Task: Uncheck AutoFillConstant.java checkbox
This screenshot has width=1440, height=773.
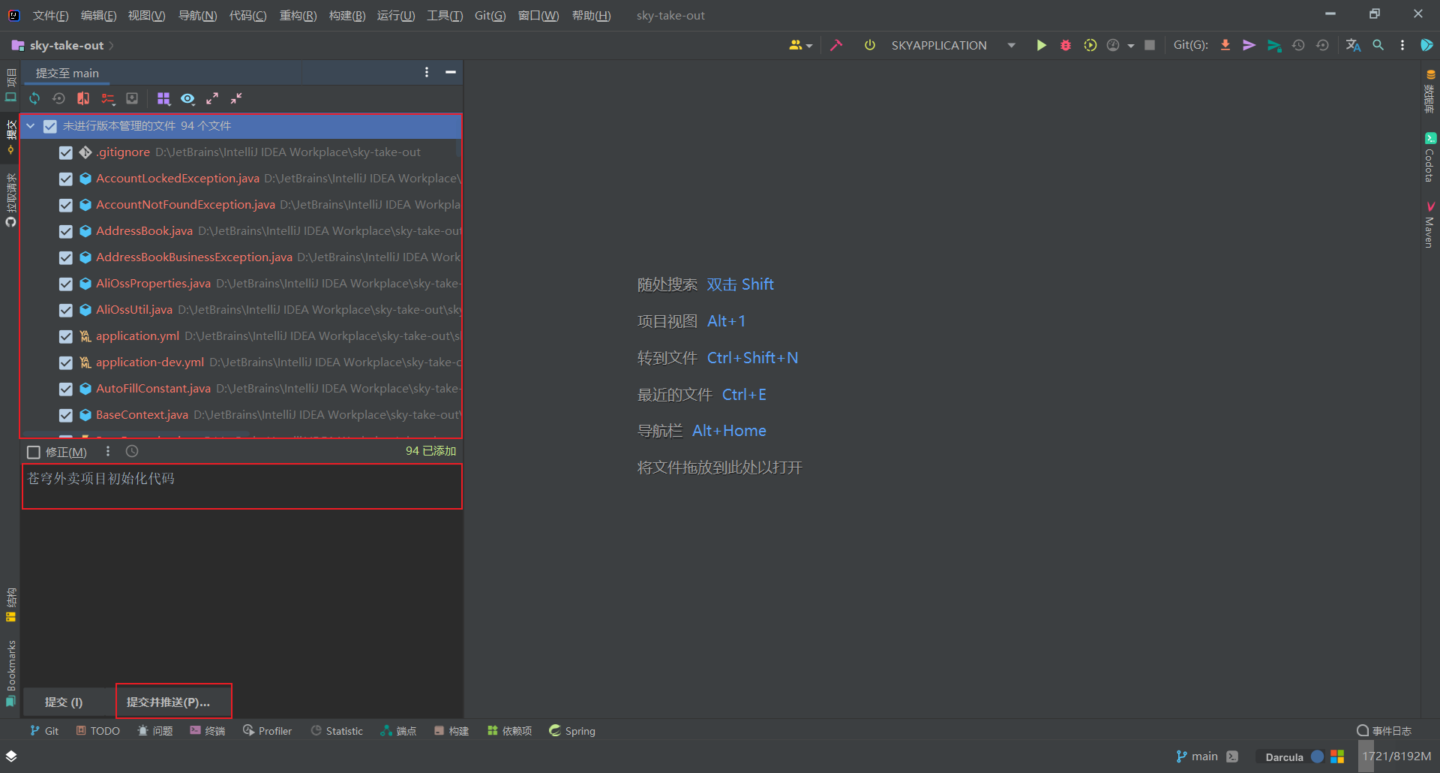Action: (66, 389)
